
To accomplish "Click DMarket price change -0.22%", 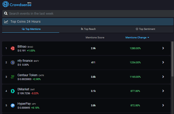I will (x=35, y=93).
